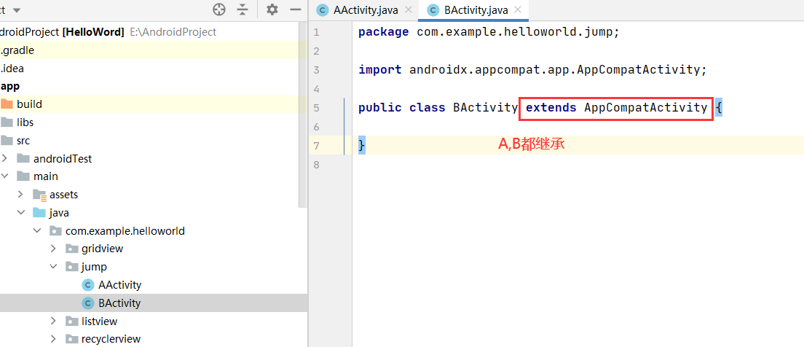This screenshot has width=804, height=347.
Task: Click the com.example.helloworld package icon
Action: click(x=56, y=231)
